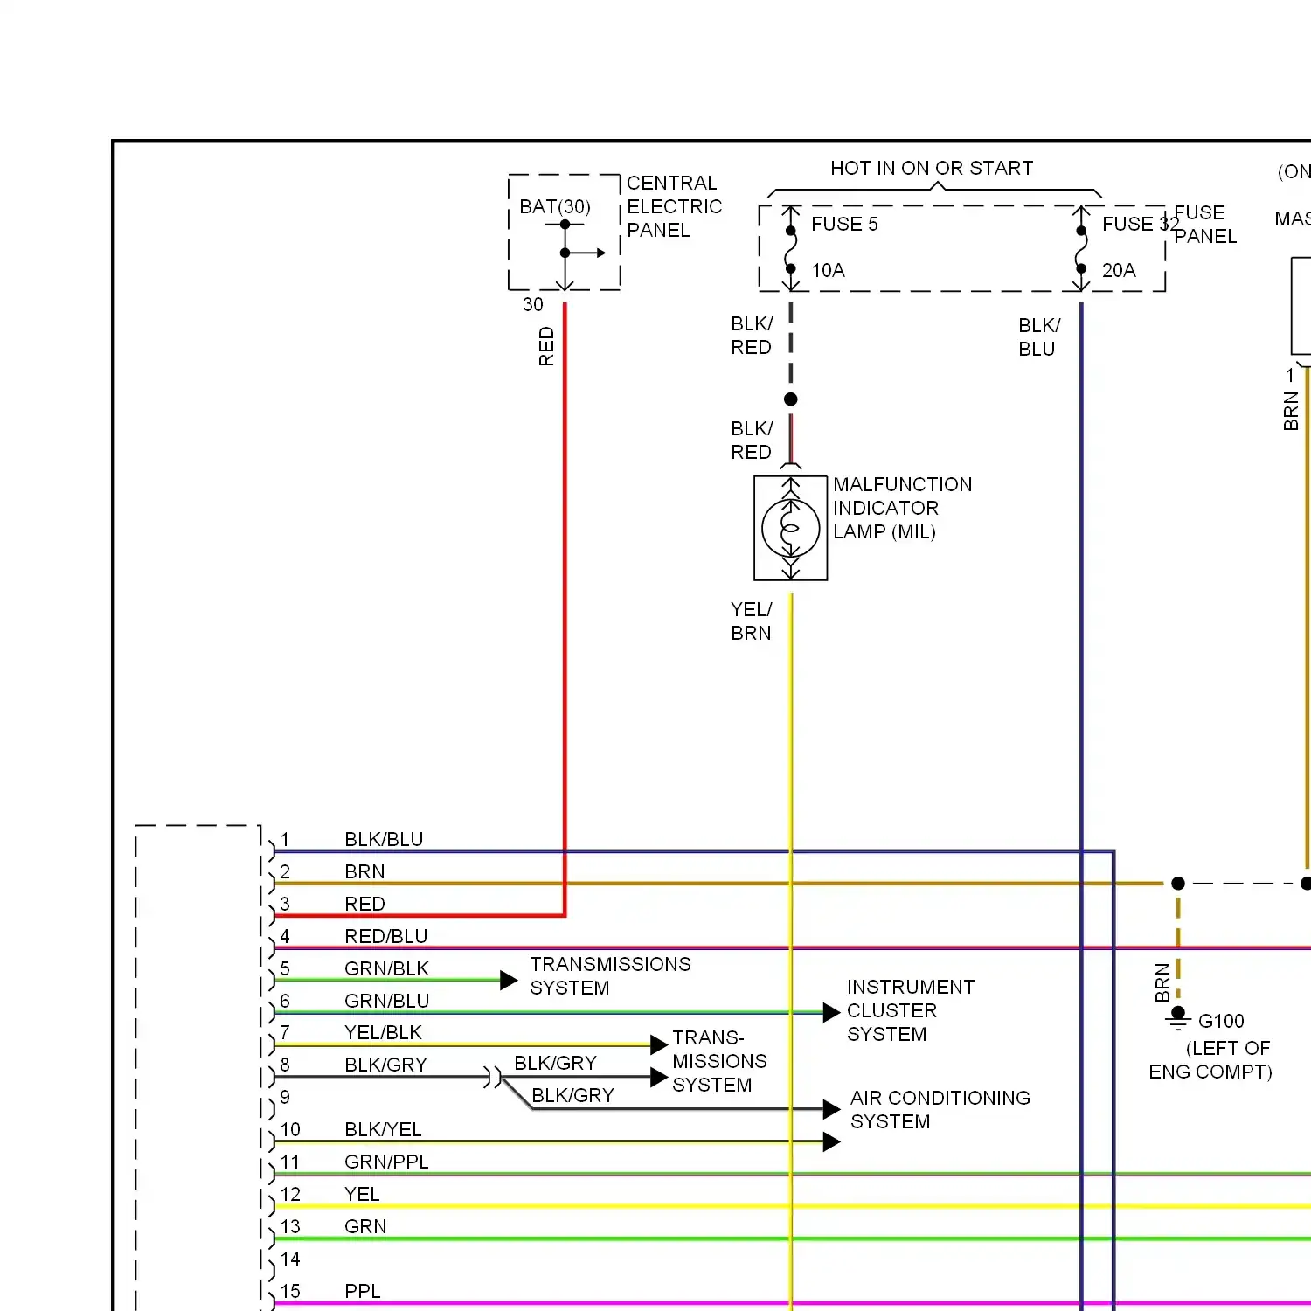1311x1311 pixels.
Task: Click the TRANS-MISSIONS SYSTEM label near pin 7
Action: [x=719, y=1061]
